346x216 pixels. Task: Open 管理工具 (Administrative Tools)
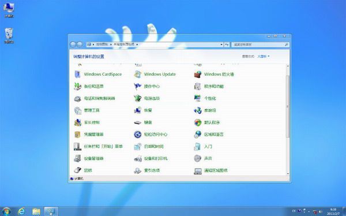click(86, 110)
